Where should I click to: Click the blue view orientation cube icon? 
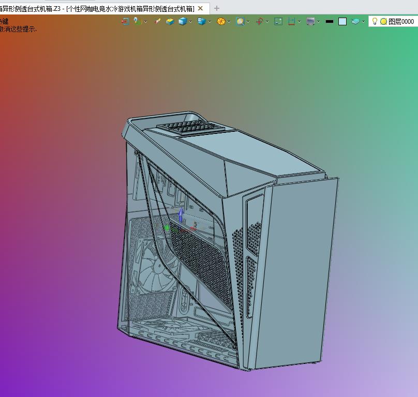202,21
